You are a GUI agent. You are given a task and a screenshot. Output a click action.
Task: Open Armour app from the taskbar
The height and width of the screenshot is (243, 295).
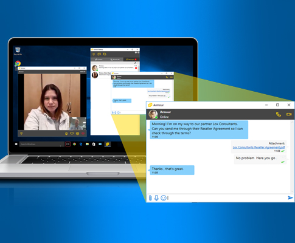coord(107,144)
